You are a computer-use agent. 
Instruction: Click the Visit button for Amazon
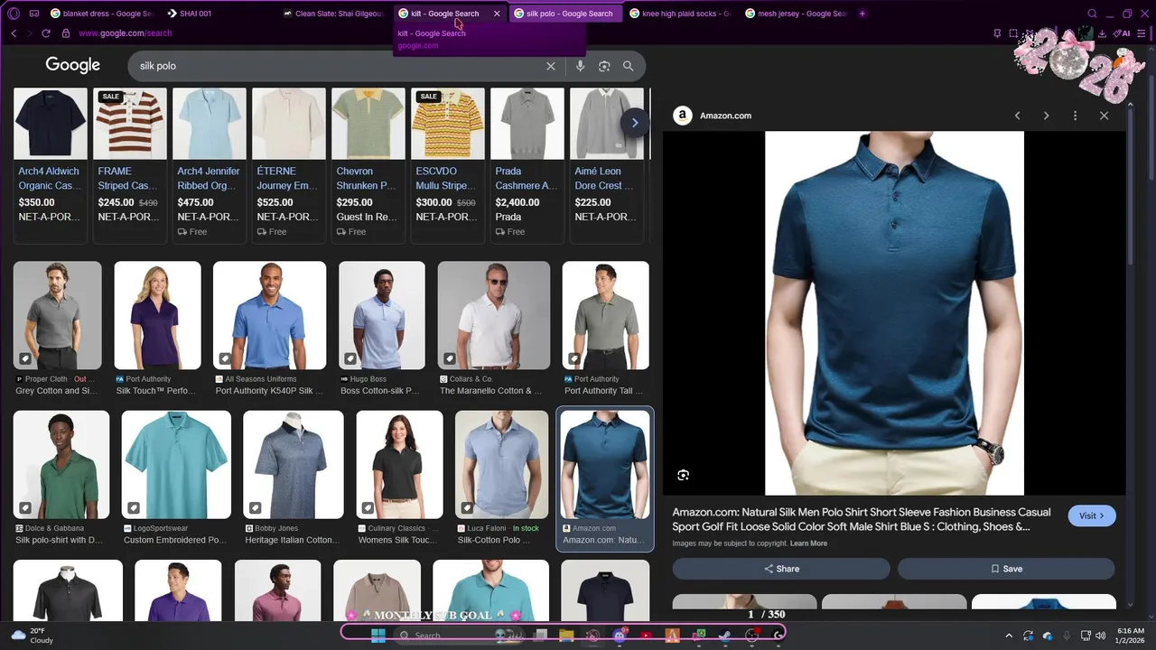coord(1092,515)
